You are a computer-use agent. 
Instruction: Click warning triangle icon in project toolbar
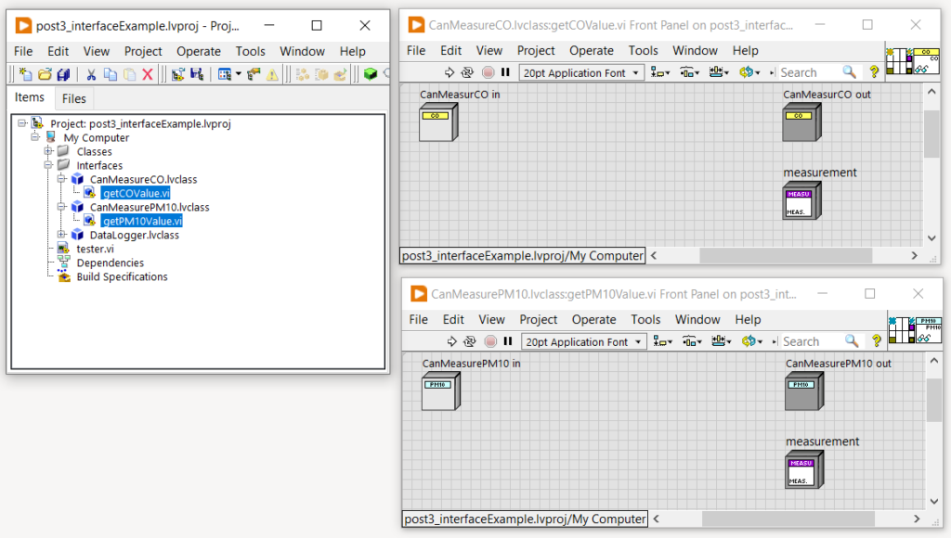273,74
